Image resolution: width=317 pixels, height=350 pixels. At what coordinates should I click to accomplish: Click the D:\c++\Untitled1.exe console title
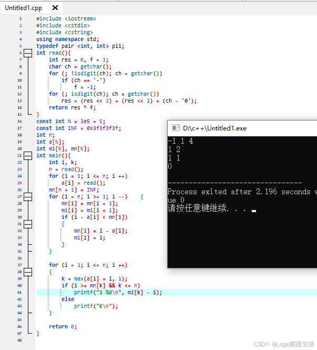click(x=214, y=128)
